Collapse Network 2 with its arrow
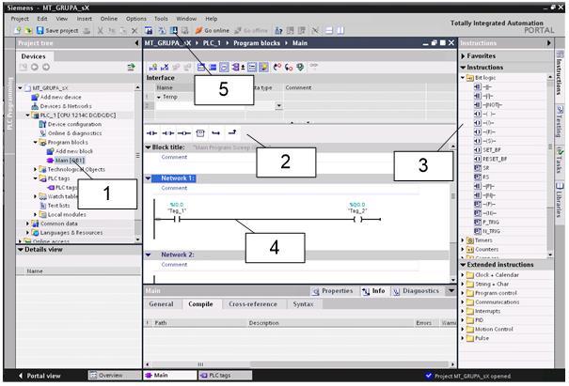 pyautogui.click(x=148, y=255)
